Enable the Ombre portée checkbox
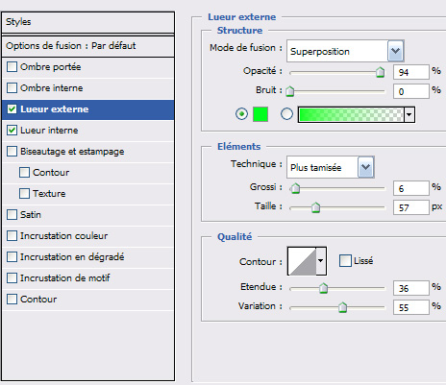The image size is (446, 385). tap(12, 67)
